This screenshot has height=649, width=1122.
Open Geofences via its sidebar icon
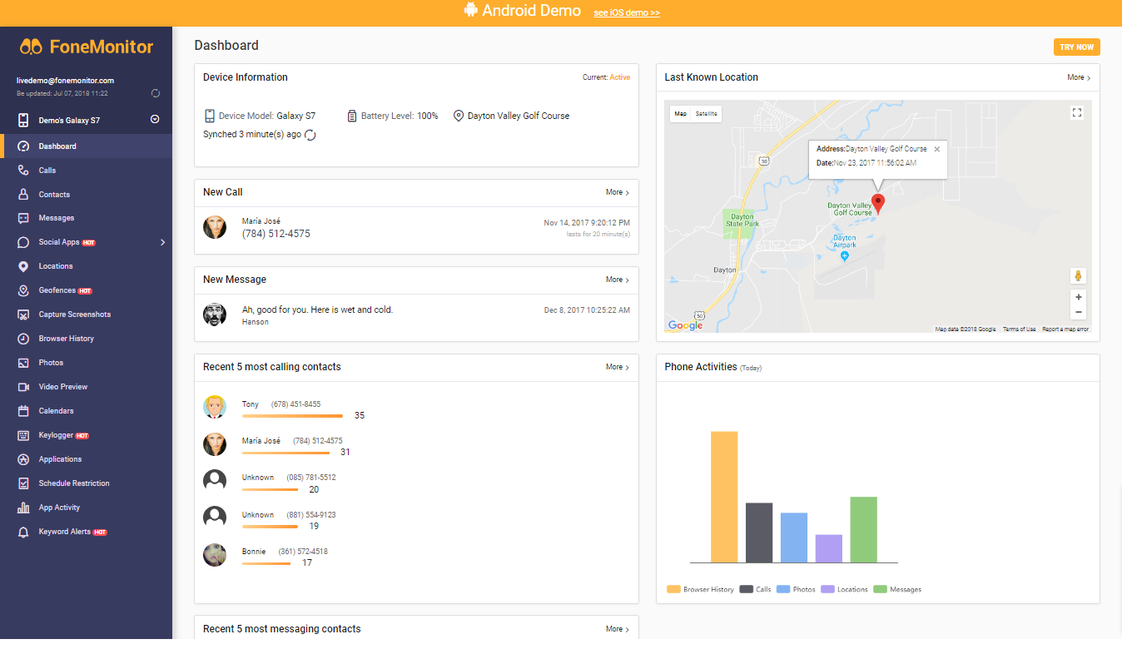tap(23, 290)
